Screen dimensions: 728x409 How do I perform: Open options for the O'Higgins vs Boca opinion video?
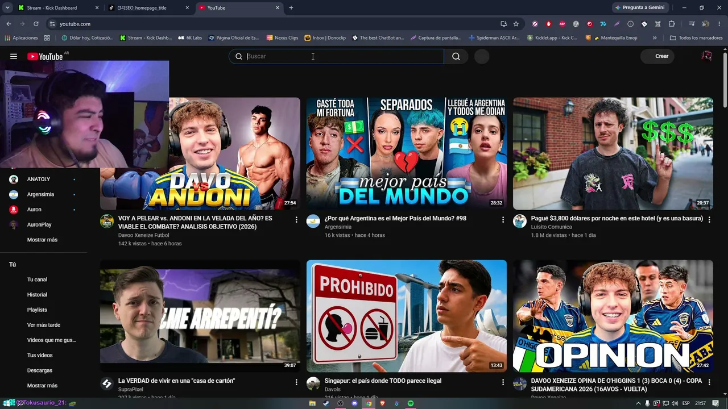coord(709,382)
